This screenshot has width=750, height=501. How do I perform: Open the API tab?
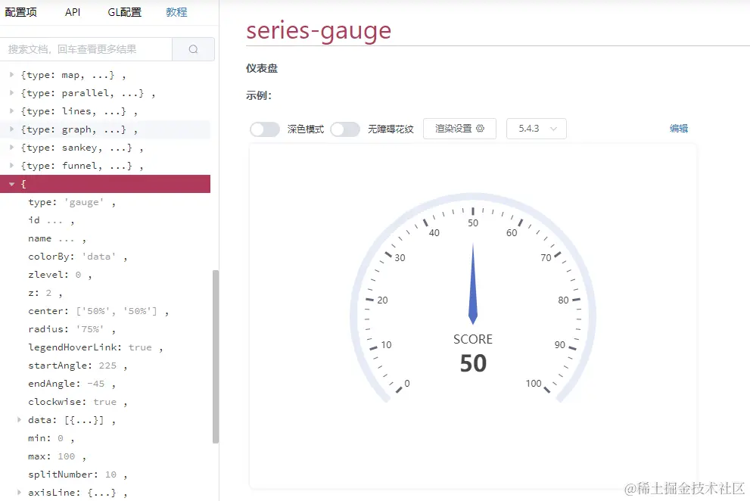click(73, 12)
